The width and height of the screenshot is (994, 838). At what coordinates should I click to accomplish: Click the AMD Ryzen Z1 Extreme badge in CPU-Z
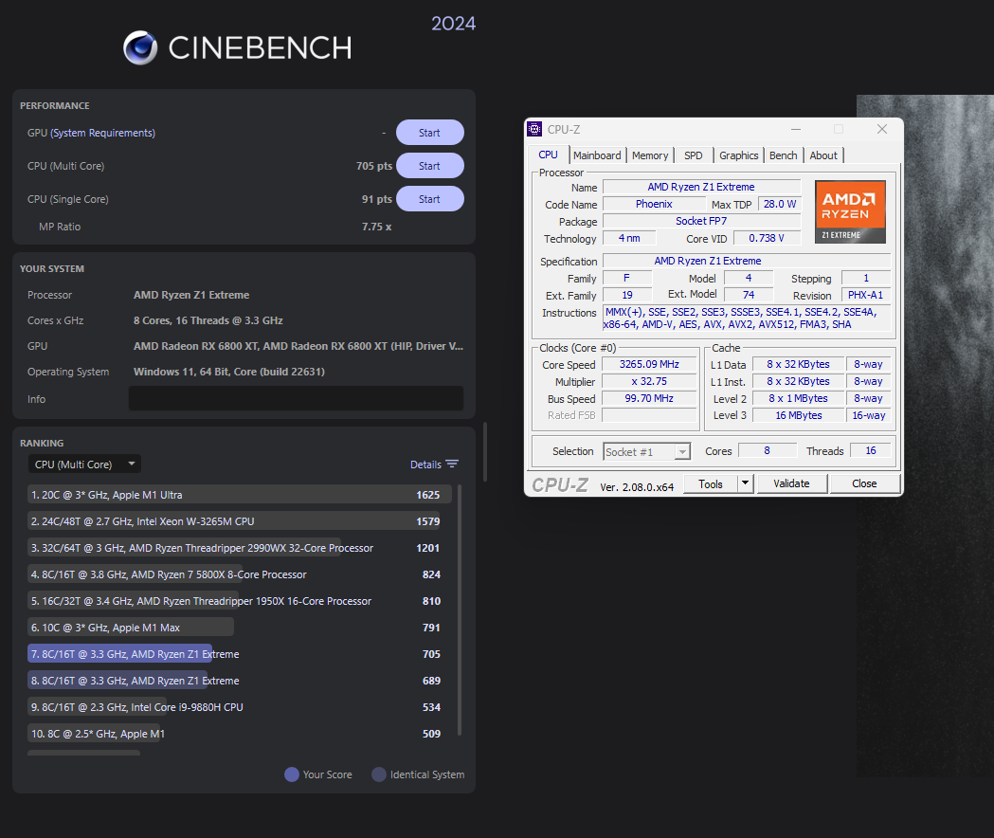pos(850,210)
